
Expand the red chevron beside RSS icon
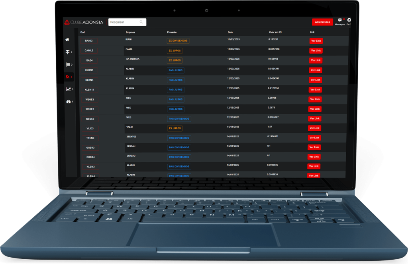click(x=72, y=77)
